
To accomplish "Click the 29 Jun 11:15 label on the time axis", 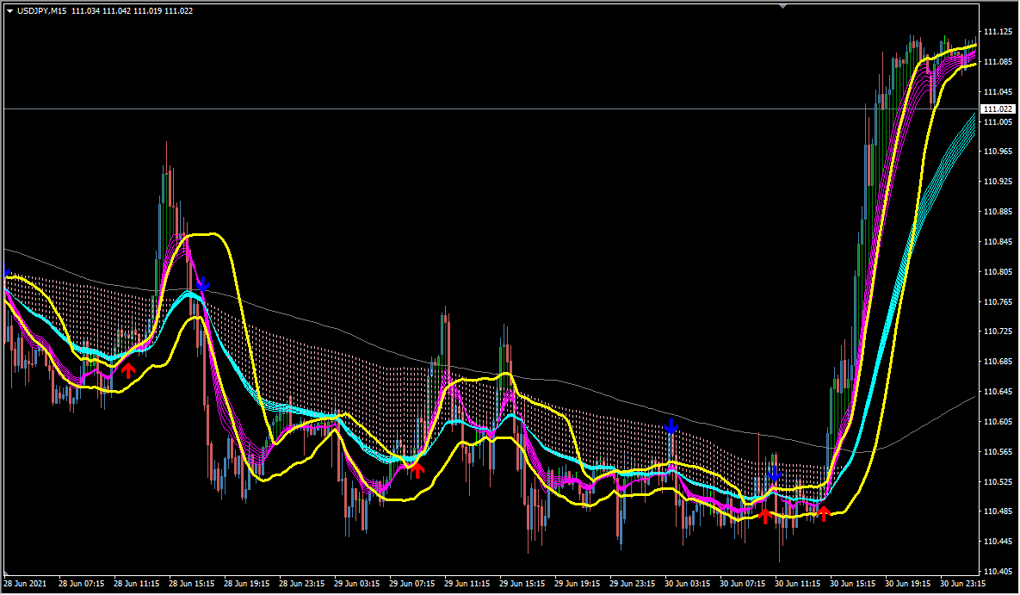I will tap(467, 584).
